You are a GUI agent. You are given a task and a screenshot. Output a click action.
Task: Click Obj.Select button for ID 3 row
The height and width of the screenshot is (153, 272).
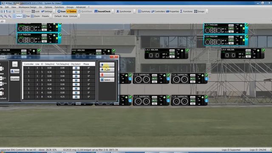[76, 85]
